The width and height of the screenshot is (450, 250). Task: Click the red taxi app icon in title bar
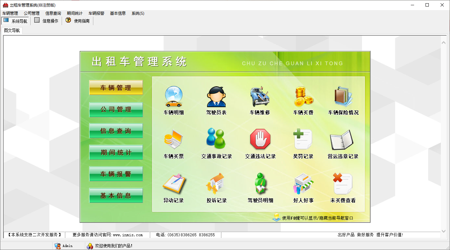[6, 5]
